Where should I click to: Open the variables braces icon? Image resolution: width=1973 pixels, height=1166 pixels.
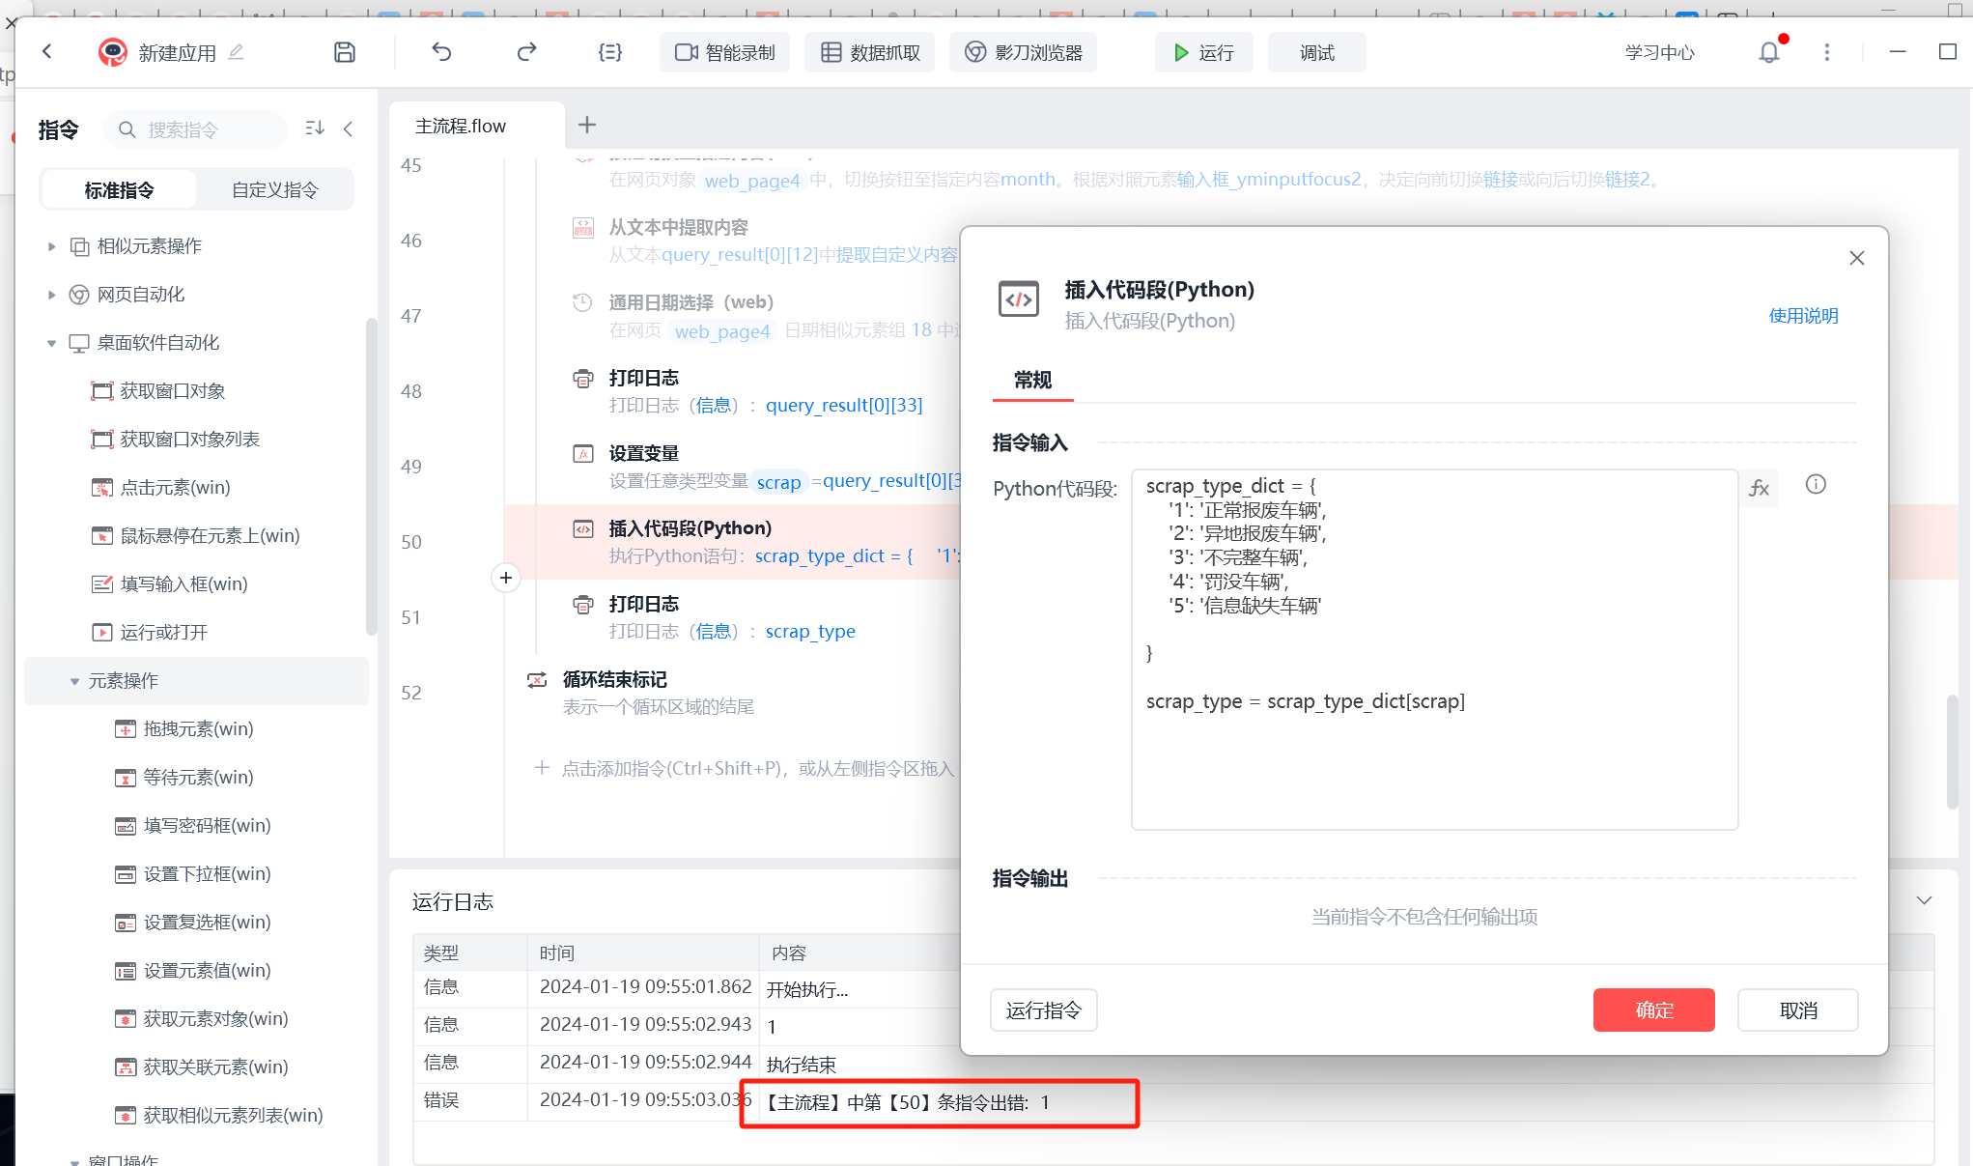click(x=610, y=52)
